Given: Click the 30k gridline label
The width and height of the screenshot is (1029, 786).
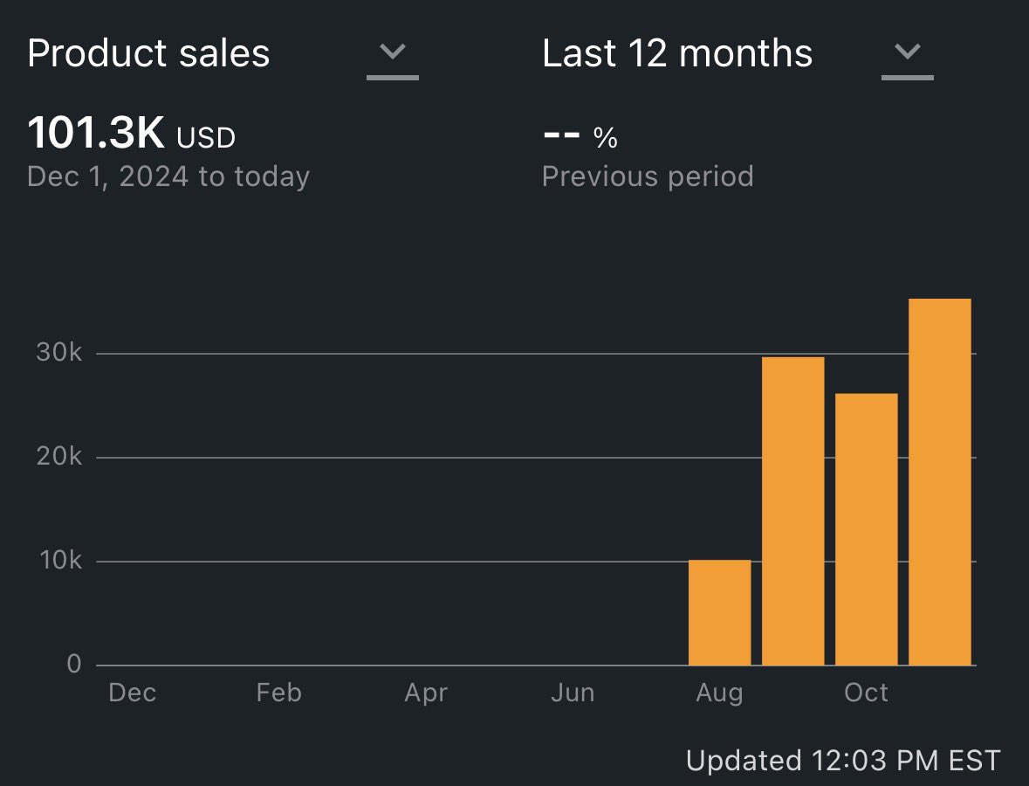Looking at the screenshot, I should click(59, 353).
